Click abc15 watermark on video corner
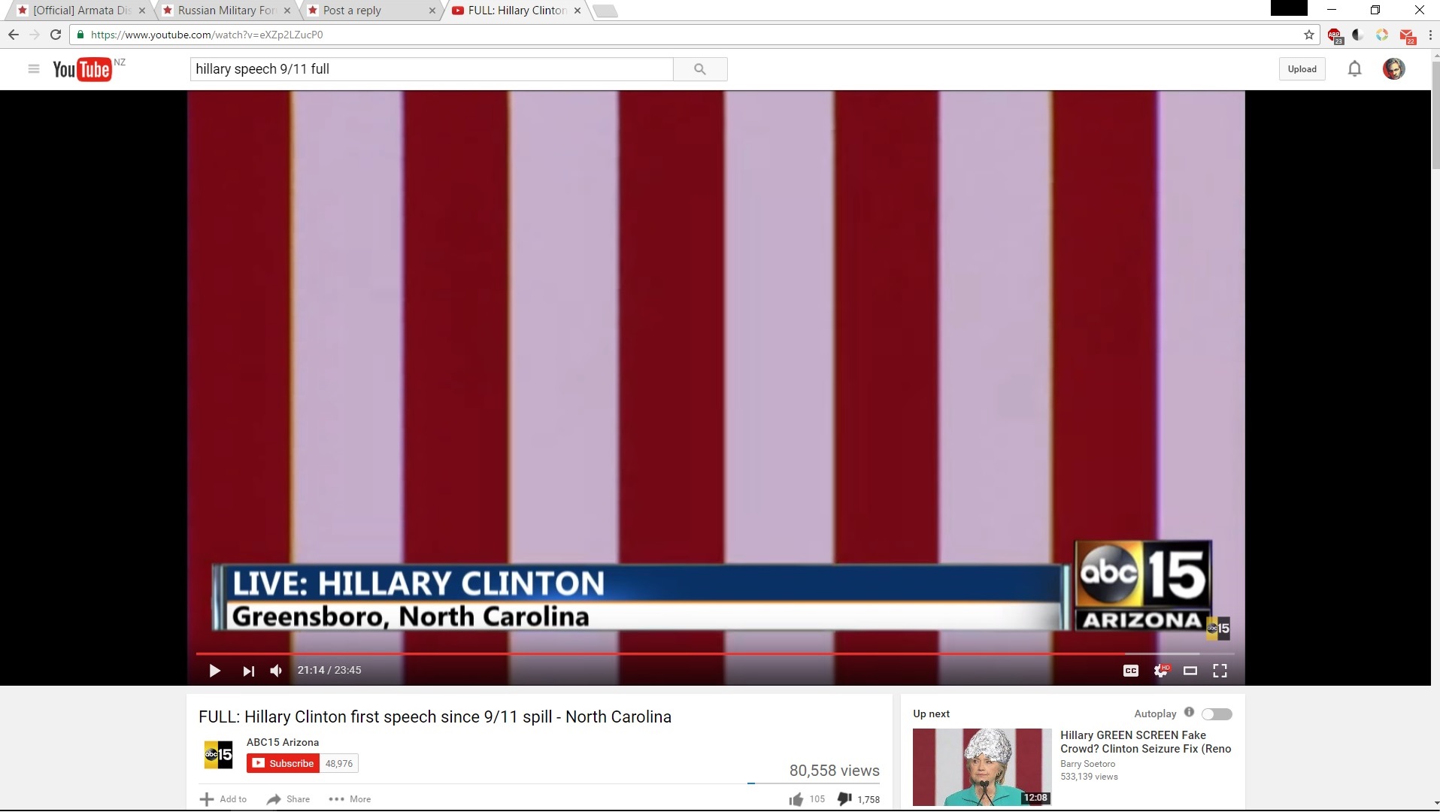Screen dimensions: 1440x812 (1218, 628)
